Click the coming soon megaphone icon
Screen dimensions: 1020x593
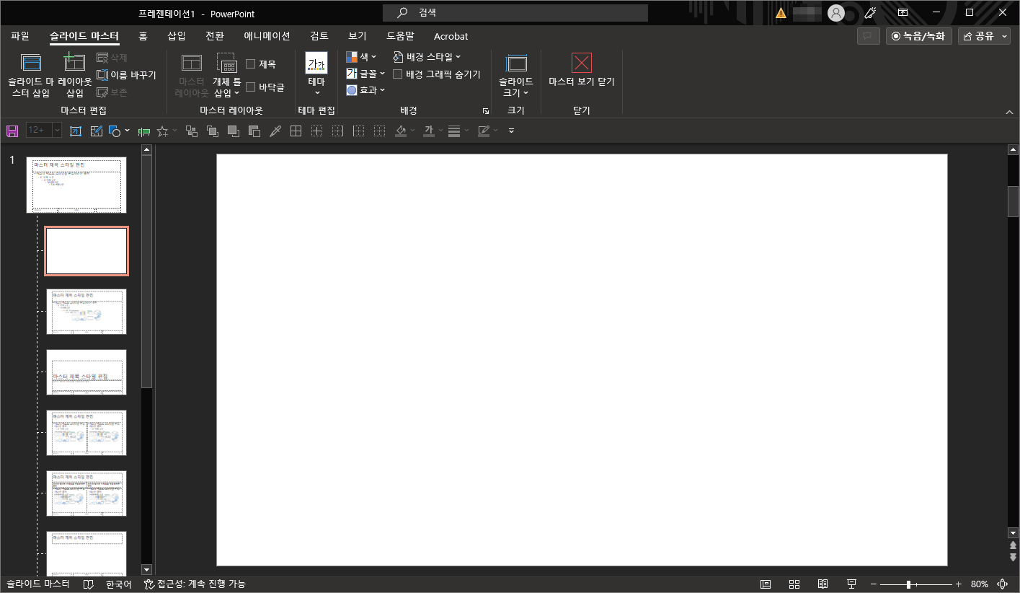click(x=870, y=12)
